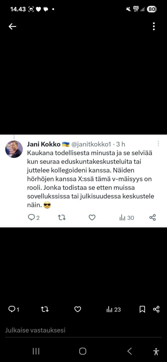
Task: Share the post via the bottom bar share icon
Action: [156, 309]
